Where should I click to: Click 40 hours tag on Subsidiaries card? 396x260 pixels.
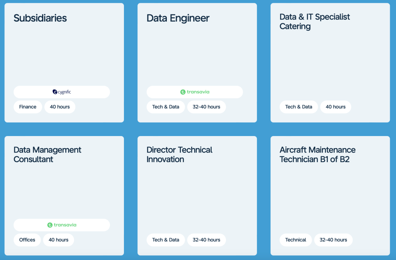tap(60, 107)
